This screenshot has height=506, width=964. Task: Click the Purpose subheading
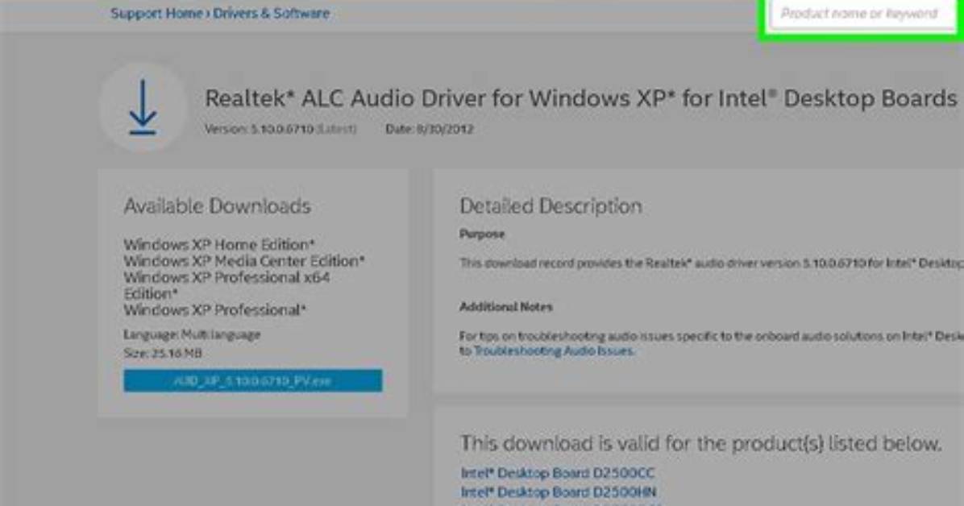tap(482, 234)
